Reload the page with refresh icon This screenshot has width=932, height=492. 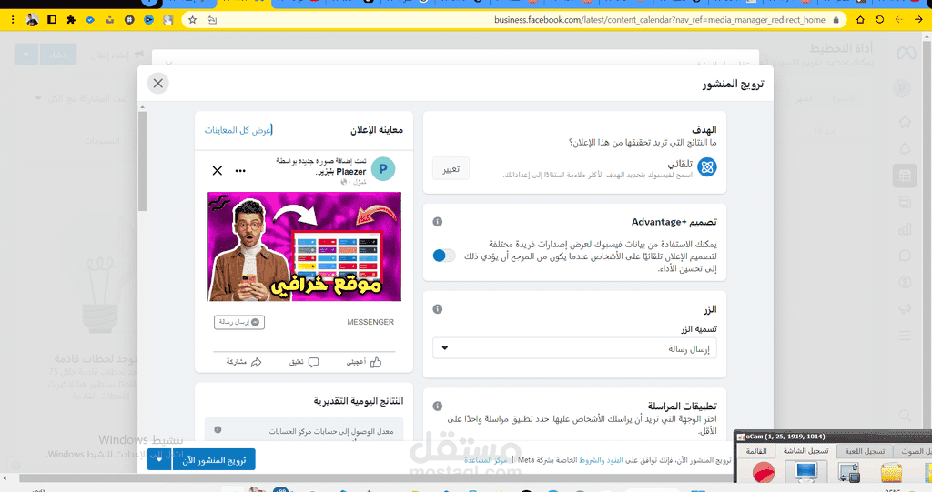(x=880, y=20)
